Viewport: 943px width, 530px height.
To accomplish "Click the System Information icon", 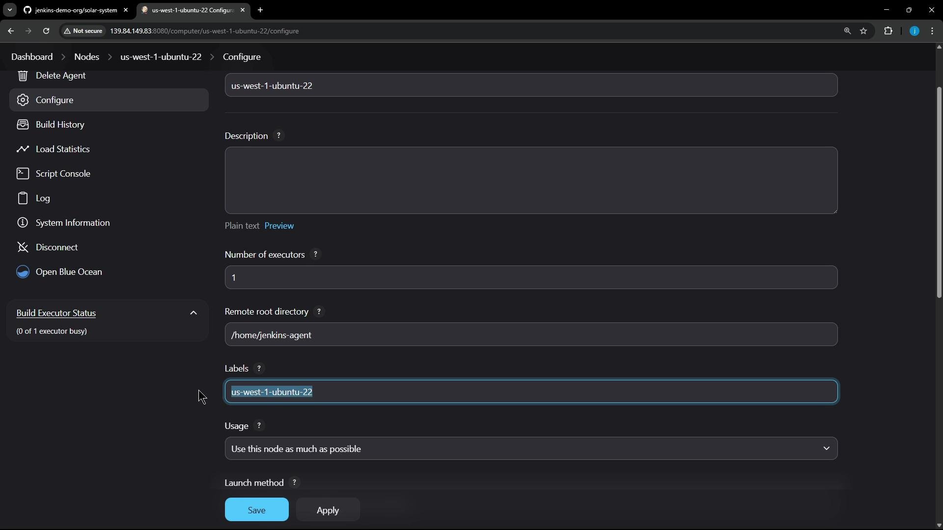I will (23, 223).
